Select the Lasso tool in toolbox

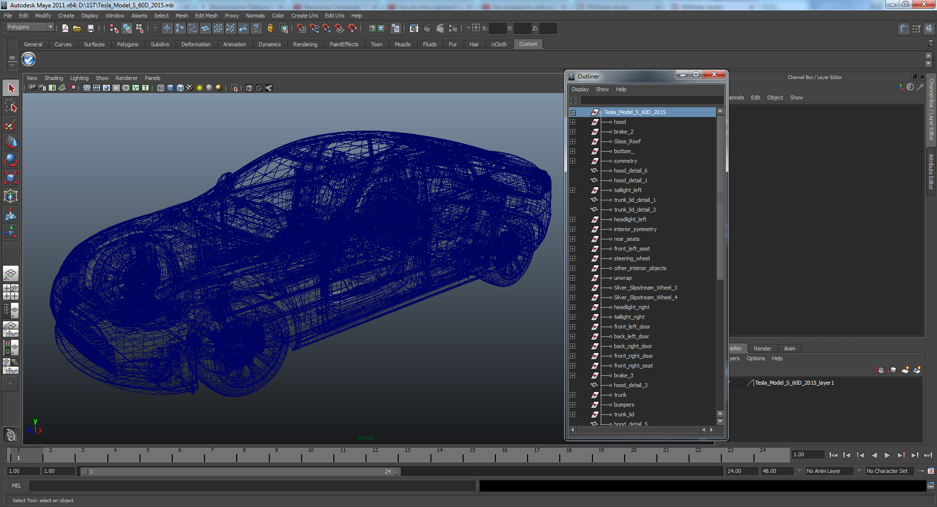tap(11, 106)
